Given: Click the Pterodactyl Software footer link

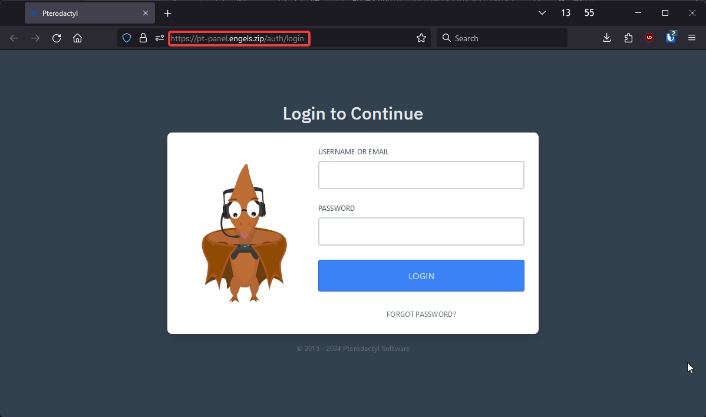Looking at the screenshot, I should click(x=376, y=349).
